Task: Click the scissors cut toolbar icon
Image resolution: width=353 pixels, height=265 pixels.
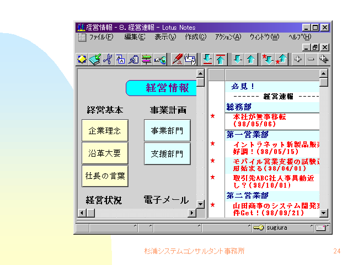Action: (108, 59)
